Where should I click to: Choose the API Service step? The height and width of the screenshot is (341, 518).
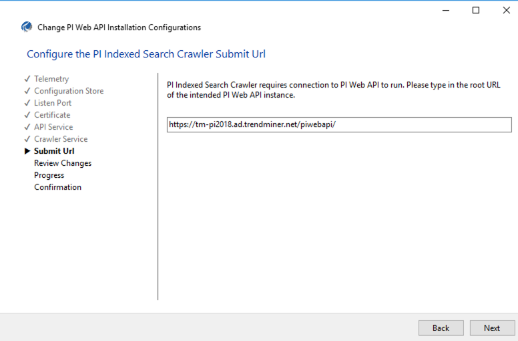point(53,127)
